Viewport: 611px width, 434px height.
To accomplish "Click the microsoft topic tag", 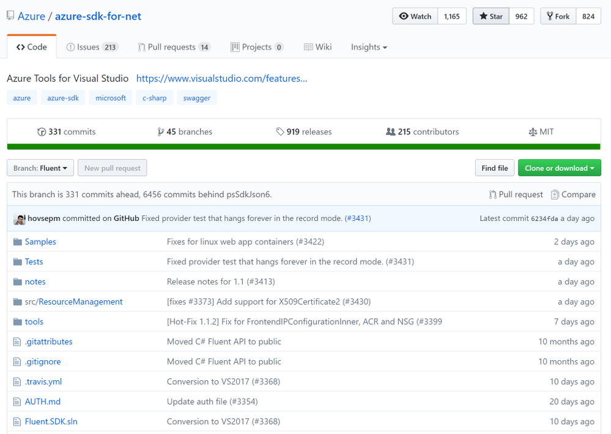I will [x=111, y=98].
